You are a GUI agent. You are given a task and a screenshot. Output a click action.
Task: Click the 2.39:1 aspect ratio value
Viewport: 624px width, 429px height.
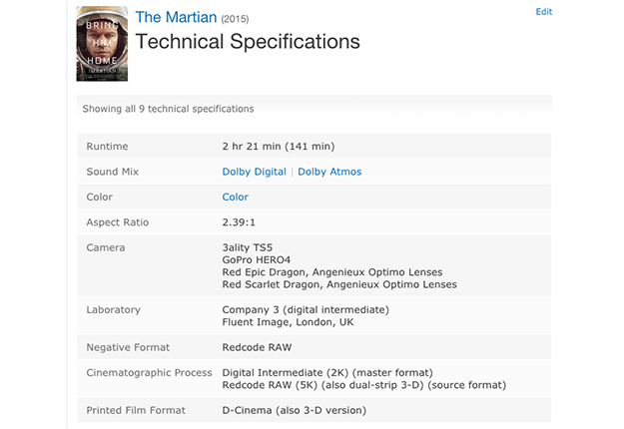pos(241,222)
